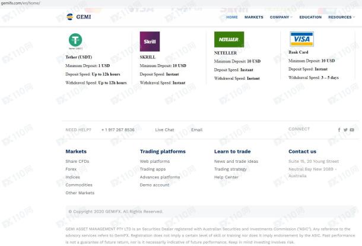362x246 pixels.
Task: Open the Trading apps link
Action: coord(153,169)
